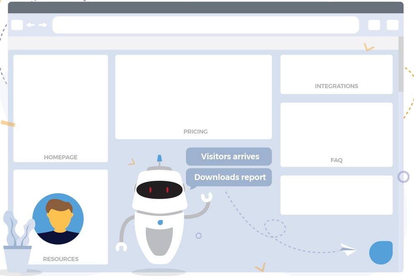Open the INTEGRATIONS card
Image resolution: width=414 pixels, height=276 pixels.
pos(336,74)
